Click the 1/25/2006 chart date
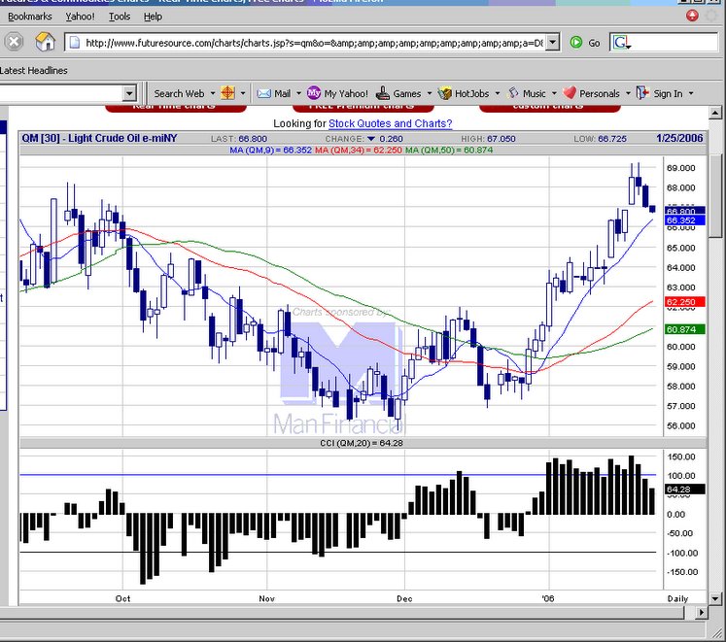Image resolution: width=726 pixels, height=642 pixels. click(679, 138)
